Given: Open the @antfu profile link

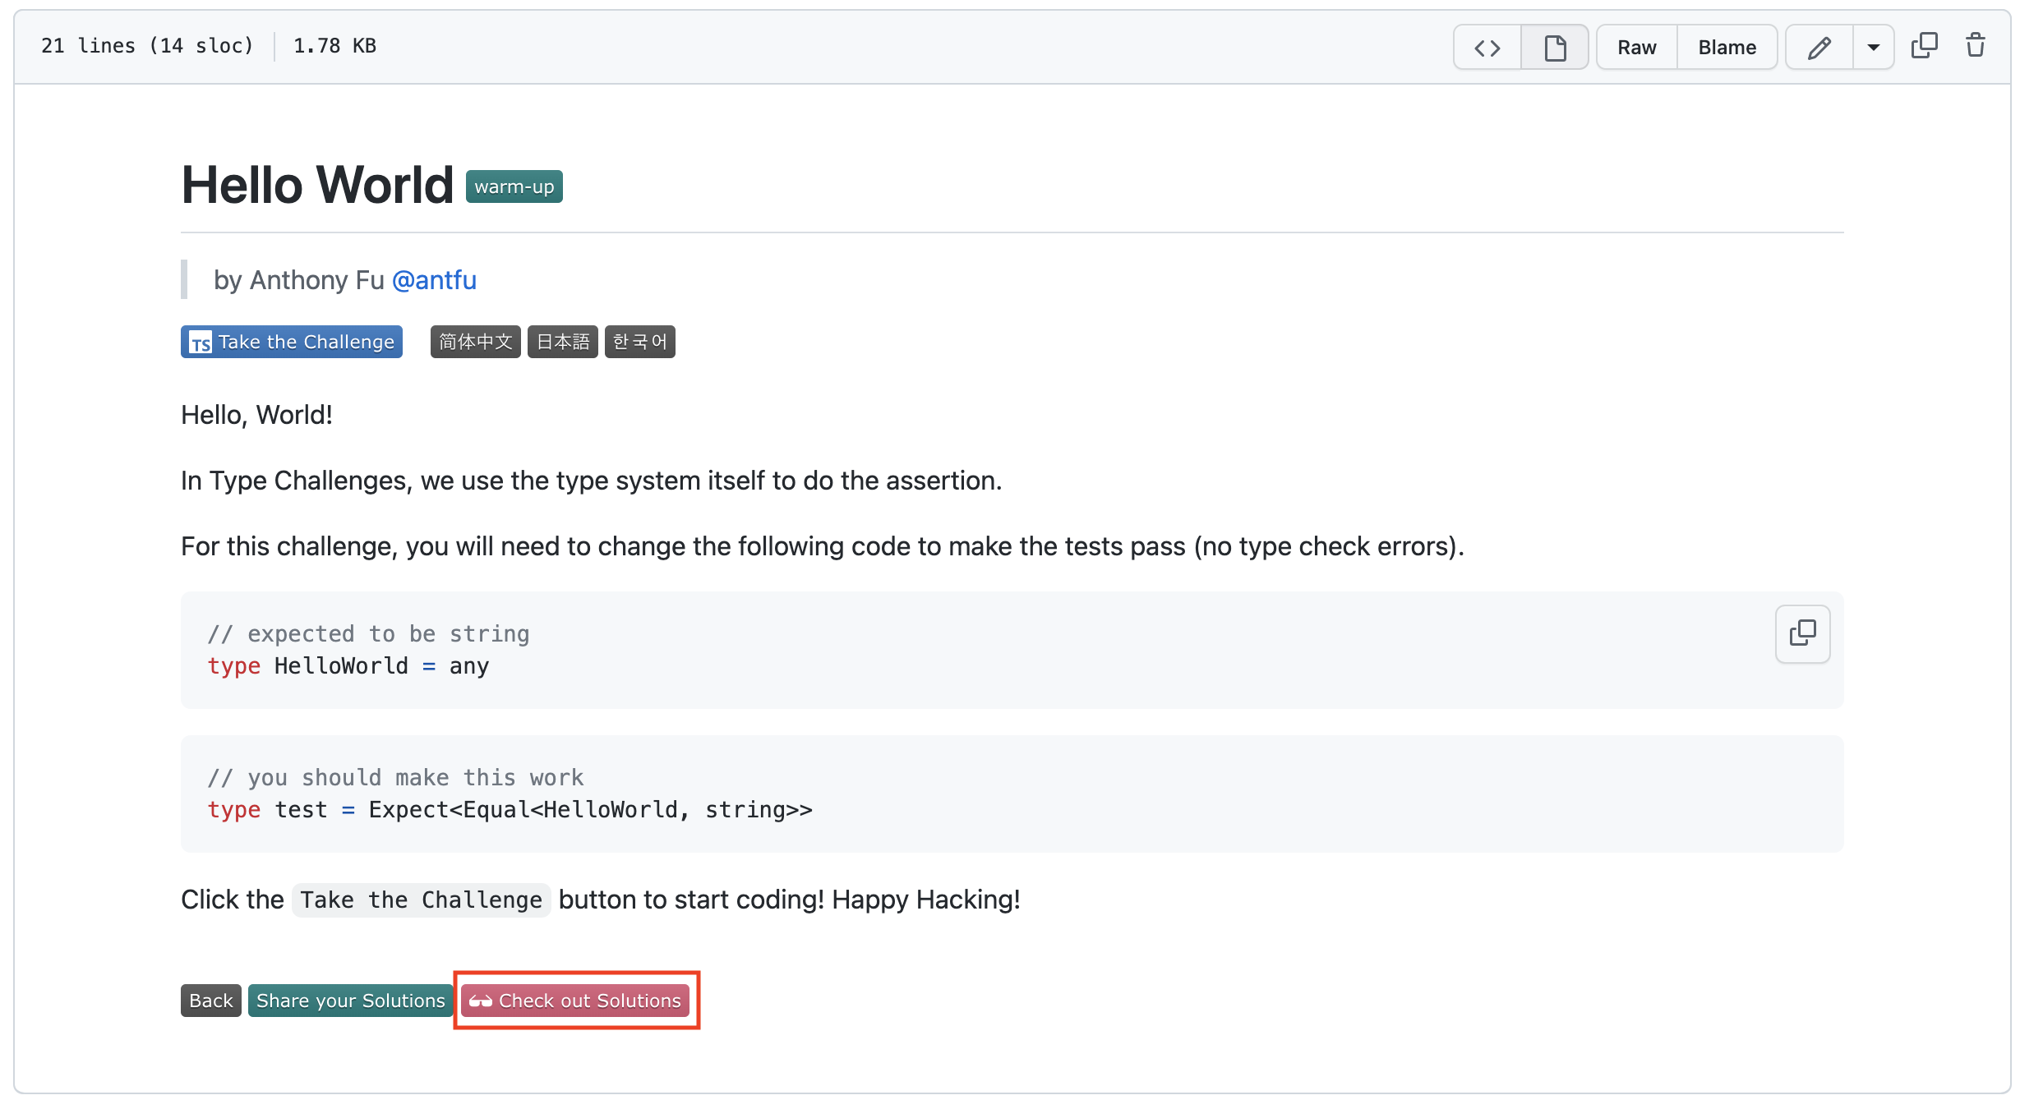Looking at the screenshot, I should coord(434,280).
